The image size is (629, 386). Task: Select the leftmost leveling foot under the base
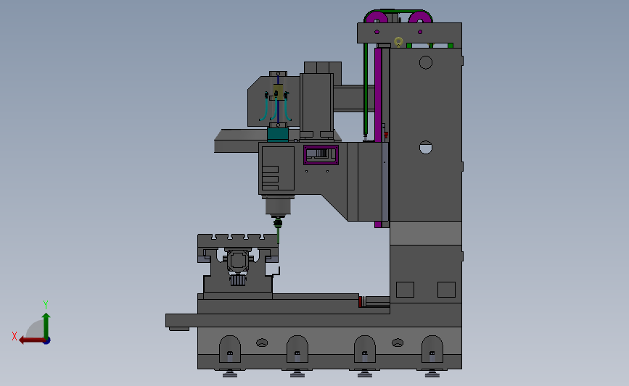tap(230, 373)
